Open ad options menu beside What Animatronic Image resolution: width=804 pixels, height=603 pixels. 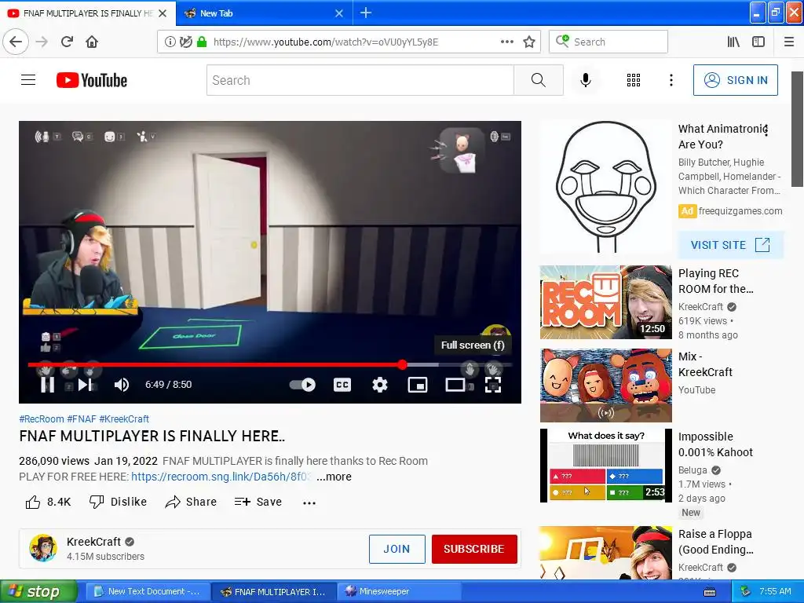[x=766, y=130]
